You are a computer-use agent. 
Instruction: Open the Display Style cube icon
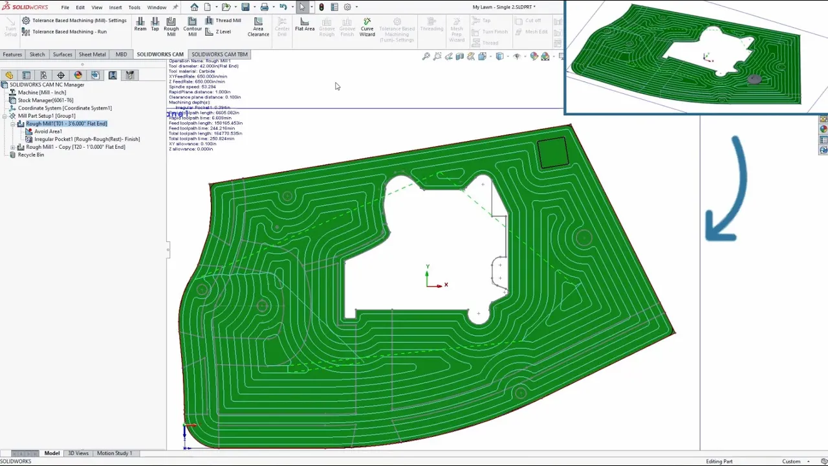(499, 57)
